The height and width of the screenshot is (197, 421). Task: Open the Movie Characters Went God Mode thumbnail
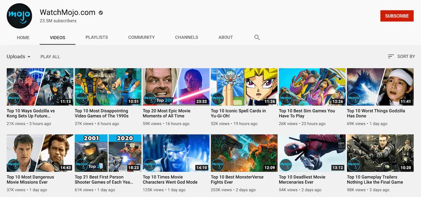pos(176,153)
